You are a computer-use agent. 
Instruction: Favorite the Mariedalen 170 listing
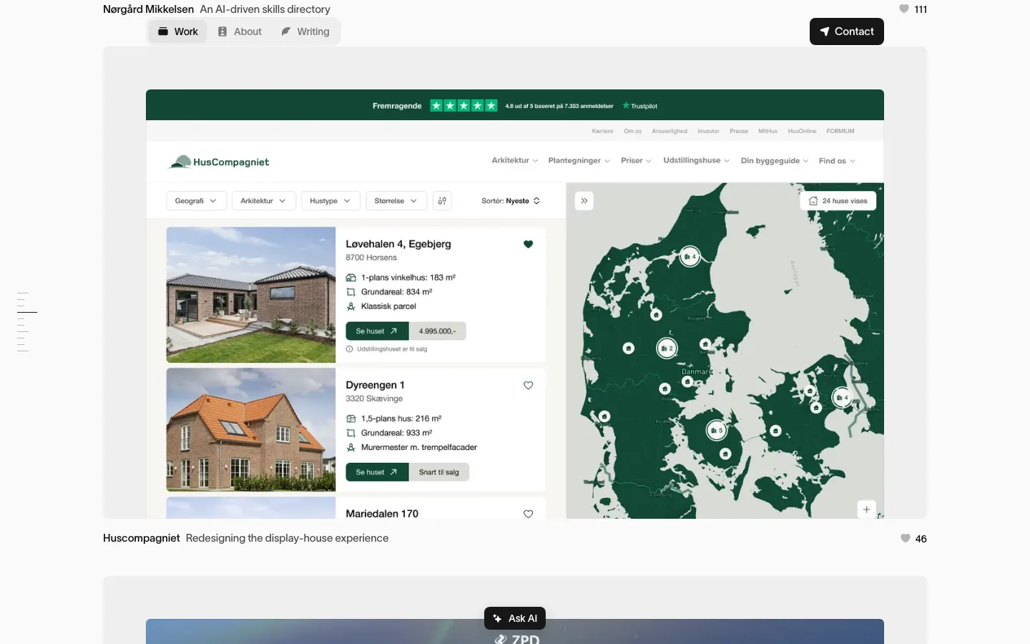529,514
